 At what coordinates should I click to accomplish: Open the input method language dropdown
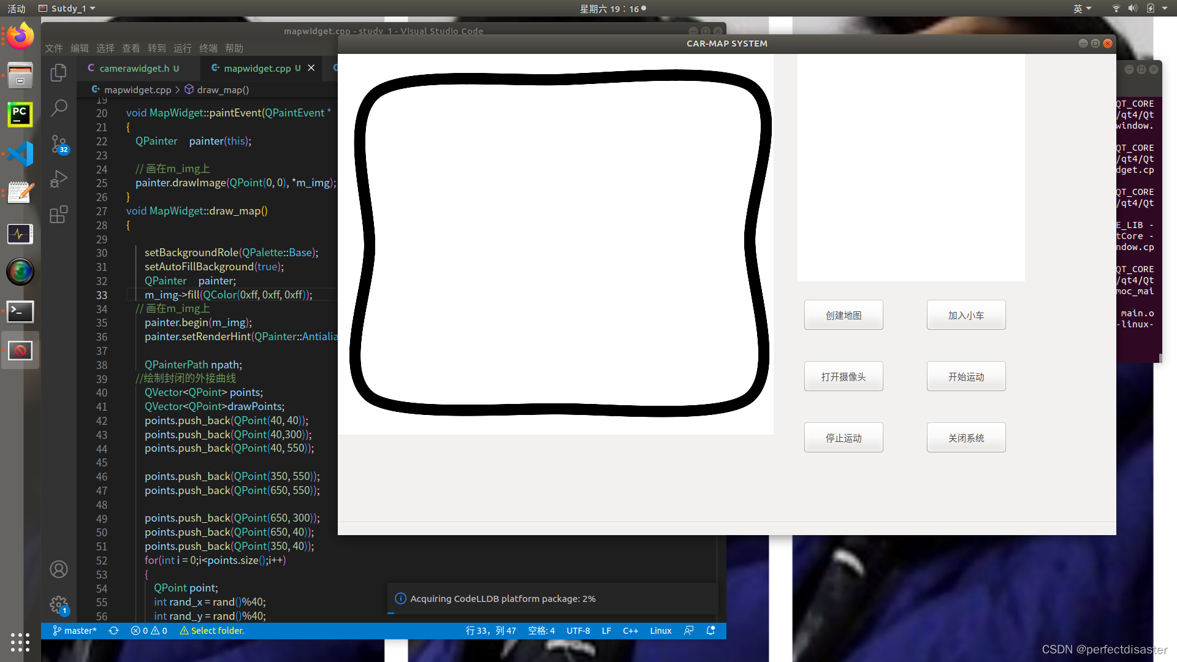tap(1082, 9)
